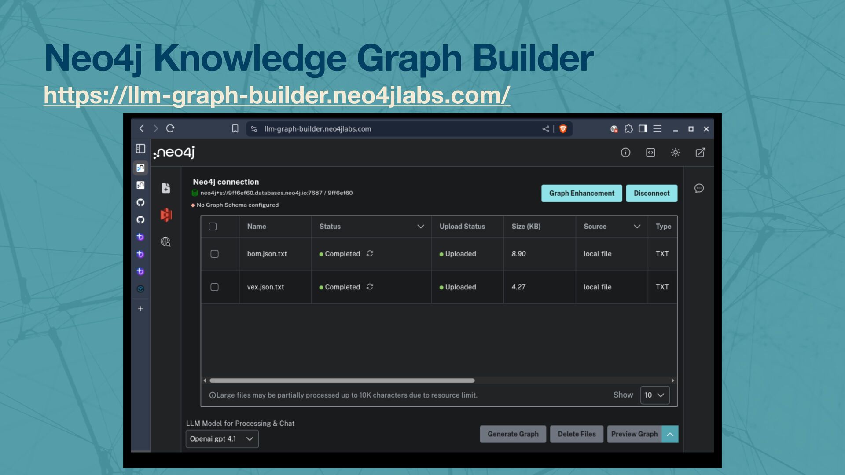This screenshot has height=475, width=845.
Task: Click the info circle icon in header
Action: pos(625,153)
